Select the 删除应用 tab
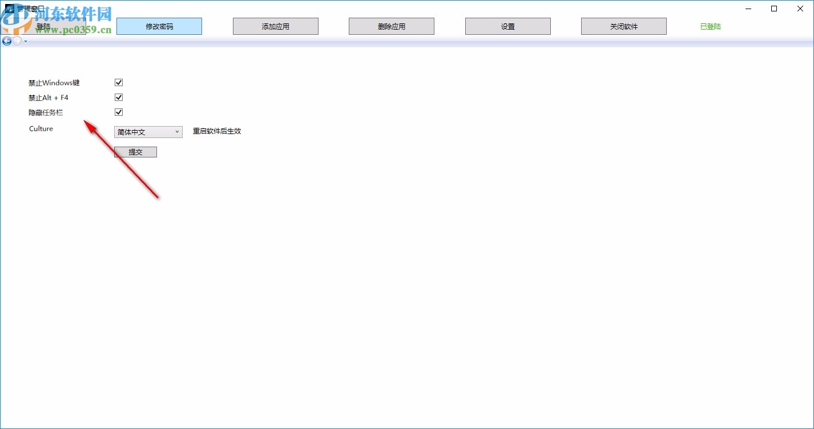 pos(391,26)
